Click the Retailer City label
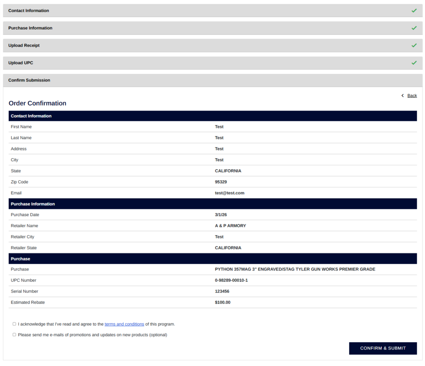Image resolution: width=425 pixels, height=366 pixels. tap(22, 237)
